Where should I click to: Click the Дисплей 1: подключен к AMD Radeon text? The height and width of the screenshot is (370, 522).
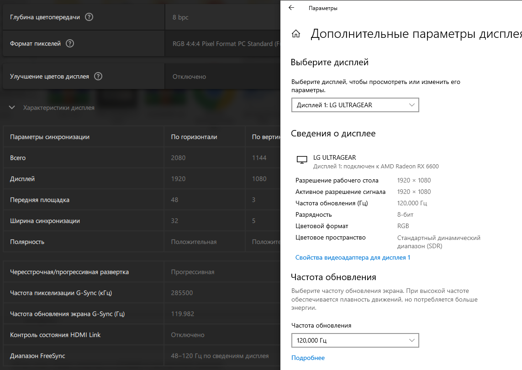(x=376, y=167)
